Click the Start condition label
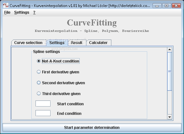Image resolution: width=184 pixels, height=134 pixels. coord(70,104)
